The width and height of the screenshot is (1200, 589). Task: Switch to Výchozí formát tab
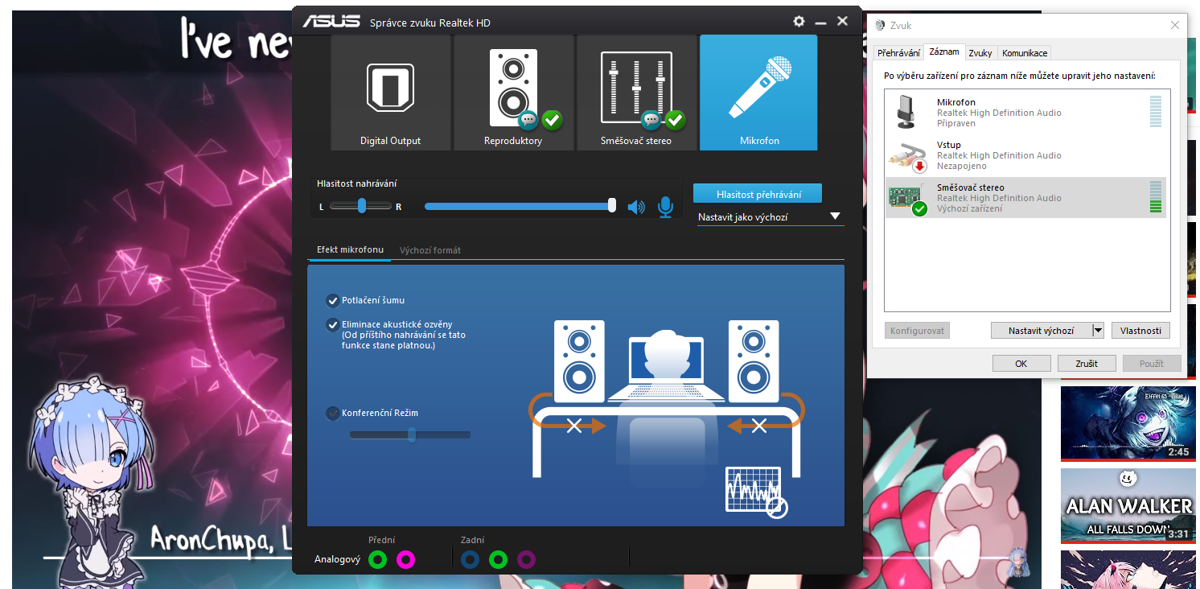[430, 250]
